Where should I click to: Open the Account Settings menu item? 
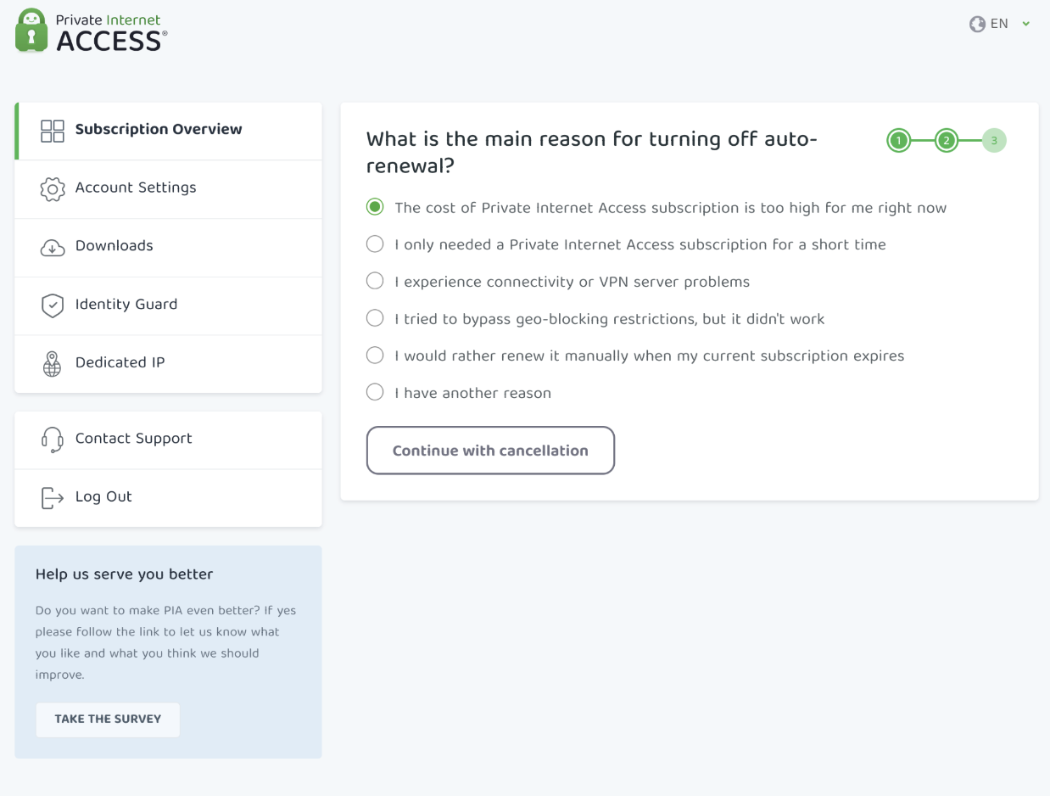(x=136, y=188)
